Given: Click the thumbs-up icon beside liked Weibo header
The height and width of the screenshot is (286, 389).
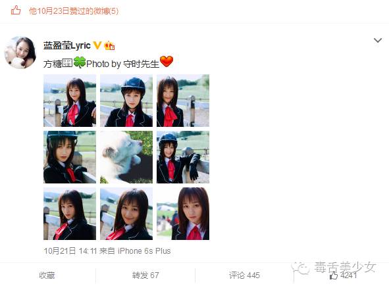Looking at the screenshot, I should click(16, 11).
